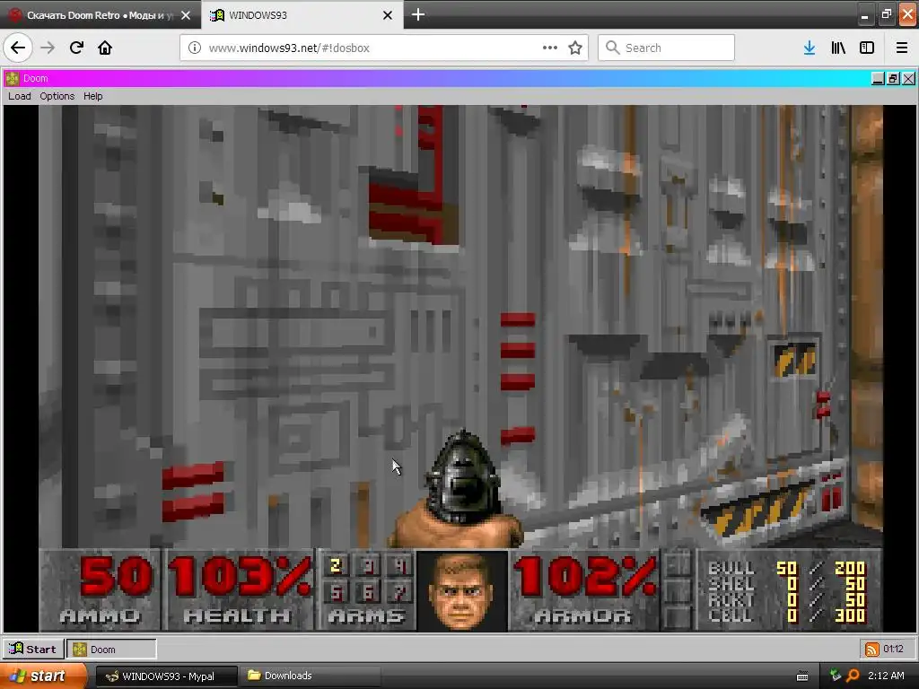Go to the browser home page icon
Screen dimensions: 919x689
pos(105,48)
